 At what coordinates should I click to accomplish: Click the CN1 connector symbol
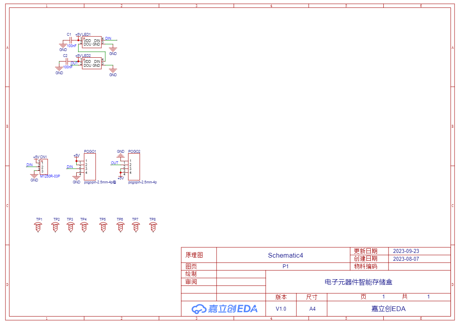(44, 167)
